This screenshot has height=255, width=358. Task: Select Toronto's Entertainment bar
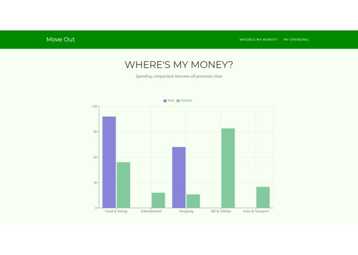coord(158,200)
